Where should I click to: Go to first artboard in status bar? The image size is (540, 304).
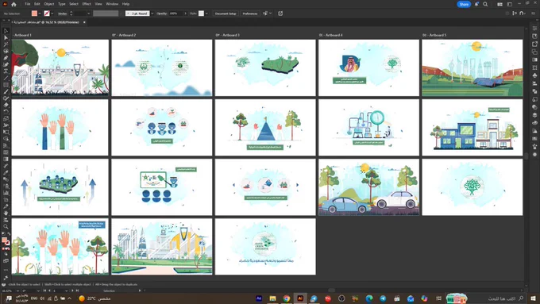(x=44, y=291)
